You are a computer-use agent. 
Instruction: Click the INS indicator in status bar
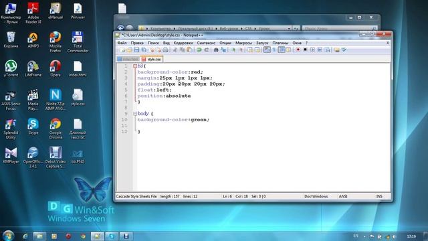379,196
